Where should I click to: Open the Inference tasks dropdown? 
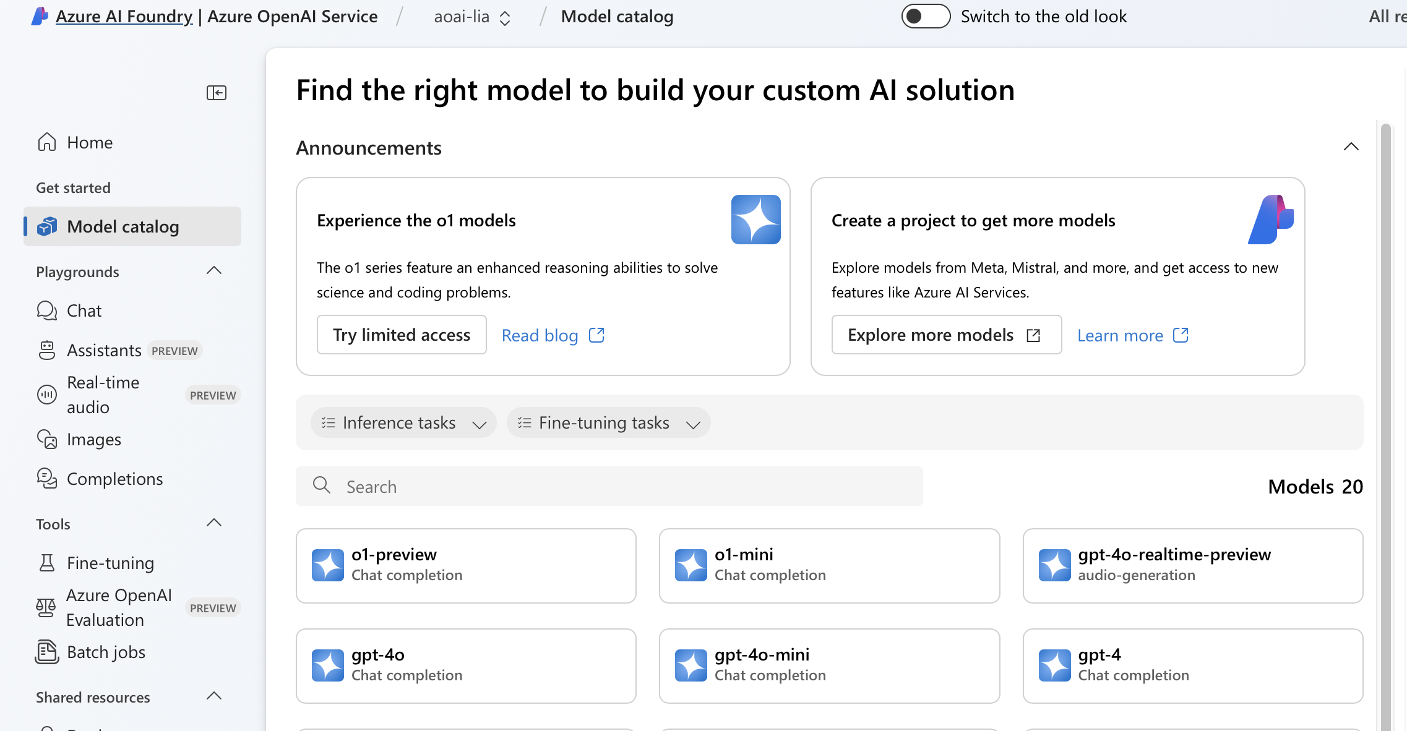pos(403,423)
